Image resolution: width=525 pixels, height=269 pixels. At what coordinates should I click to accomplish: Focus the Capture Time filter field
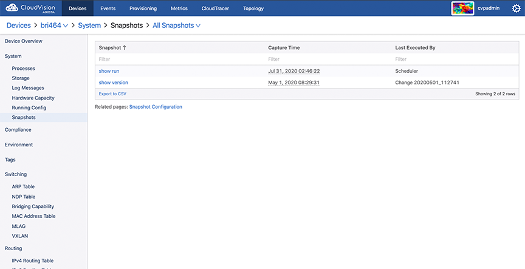pyautogui.click(x=328, y=60)
